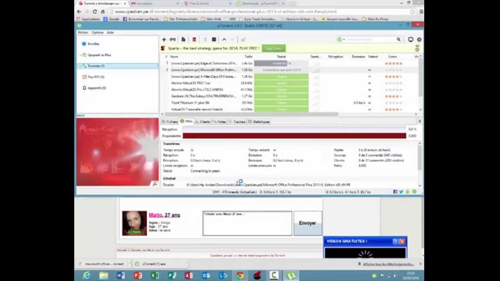Select Appareils in sidebar
The image size is (500, 281).
[x=96, y=88]
